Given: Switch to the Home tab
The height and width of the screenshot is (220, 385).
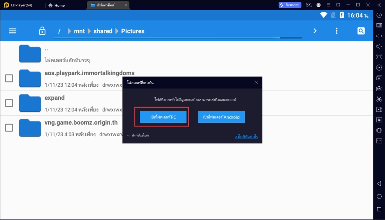Looking at the screenshot, I should point(56,5).
